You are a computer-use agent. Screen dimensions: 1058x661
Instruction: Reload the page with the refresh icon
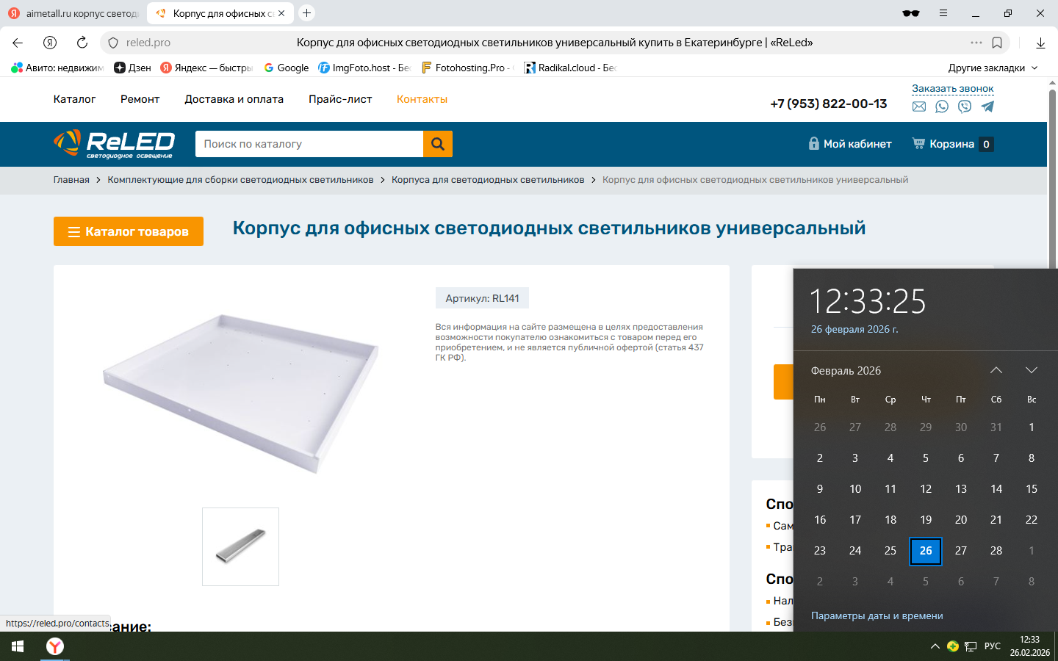(82, 43)
